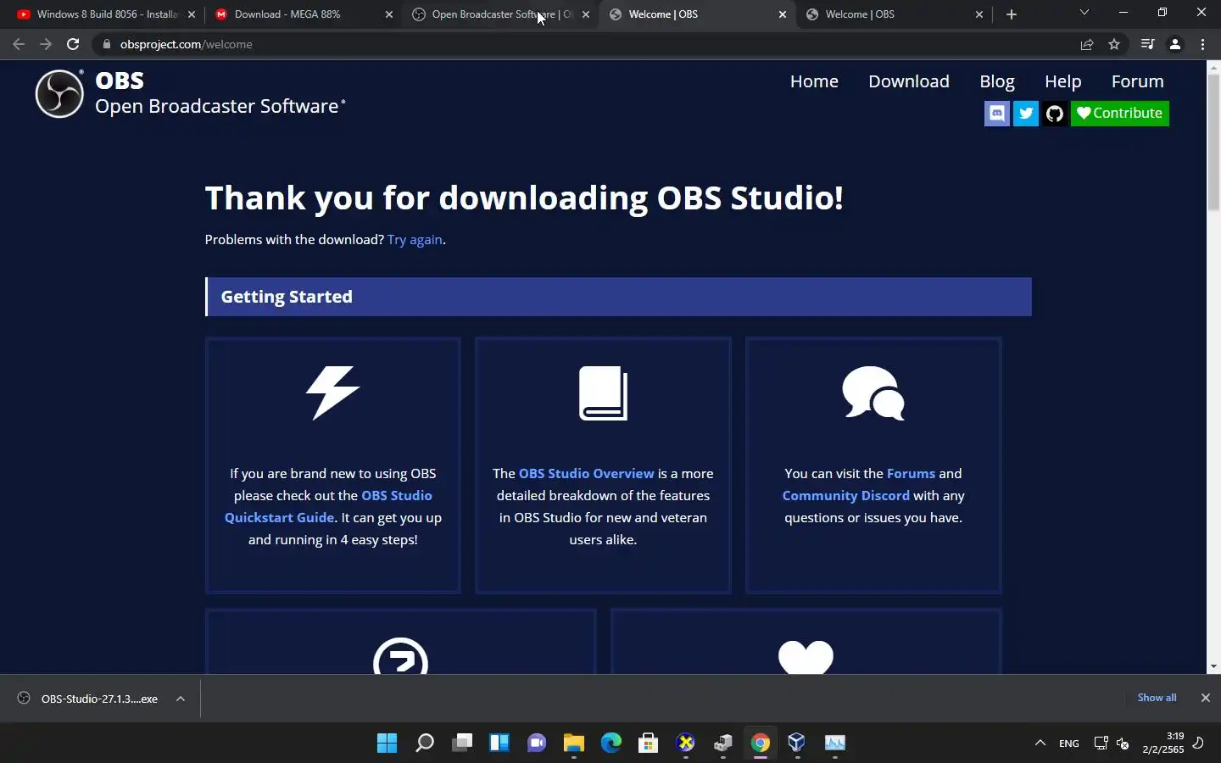The image size is (1221, 763).
Task: Open Microsoft Edge from taskbar
Action: (611, 744)
